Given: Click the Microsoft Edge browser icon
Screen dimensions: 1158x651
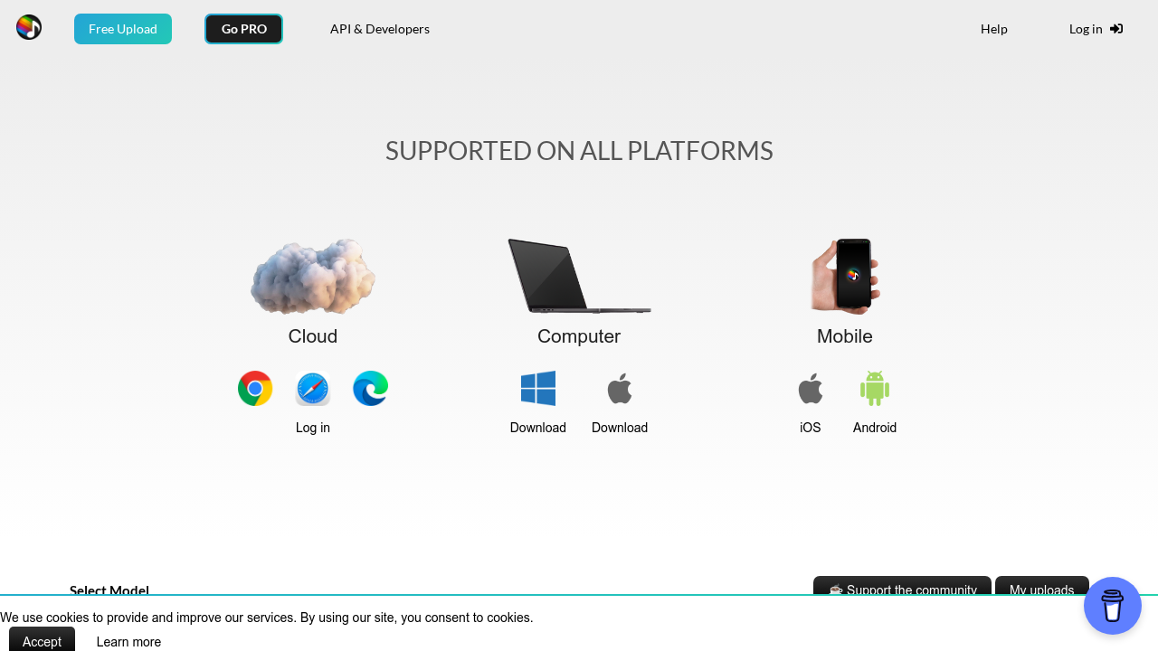Looking at the screenshot, I should coord(371,389).
